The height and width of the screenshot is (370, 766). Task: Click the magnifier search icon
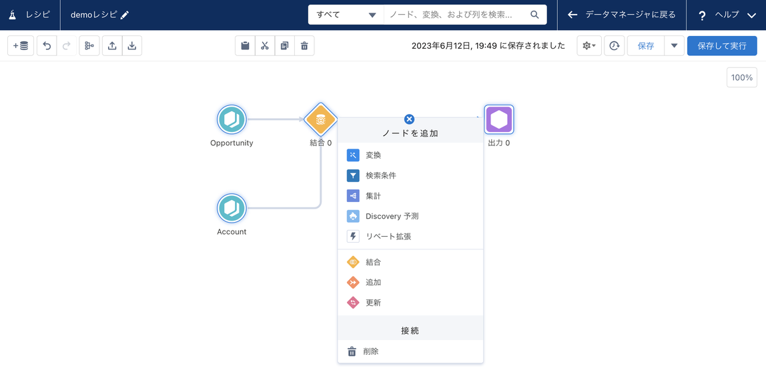534,15
